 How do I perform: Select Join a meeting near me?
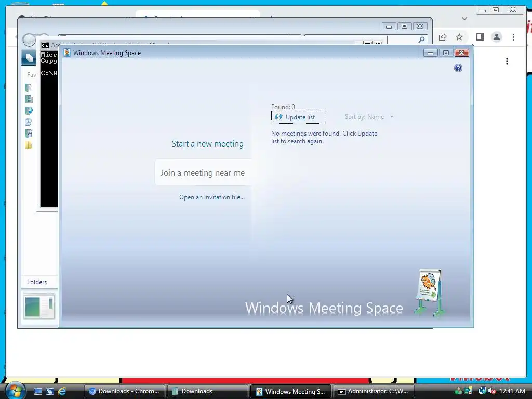(x=203, y=172)
